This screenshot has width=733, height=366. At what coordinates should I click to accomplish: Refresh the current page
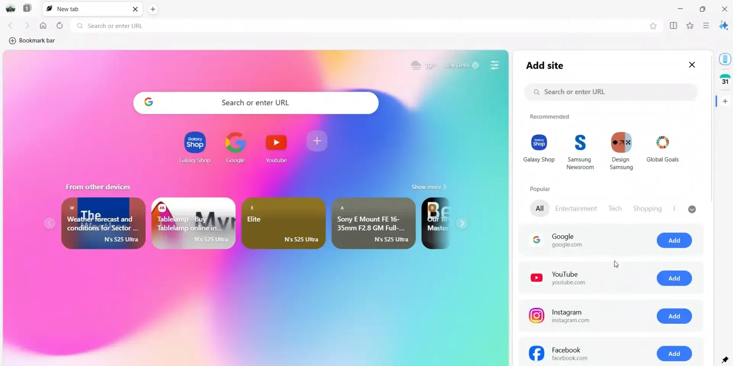[60, 26]
